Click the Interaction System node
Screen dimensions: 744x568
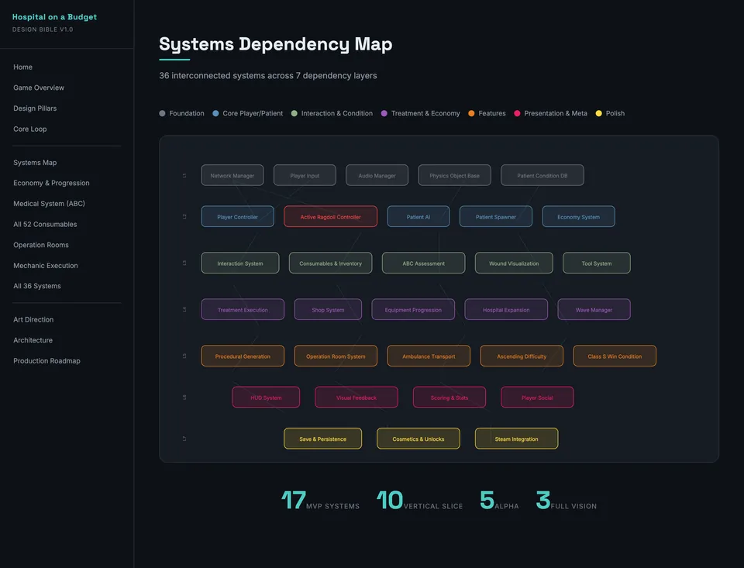pyautogui.click(x=240, y=263)
